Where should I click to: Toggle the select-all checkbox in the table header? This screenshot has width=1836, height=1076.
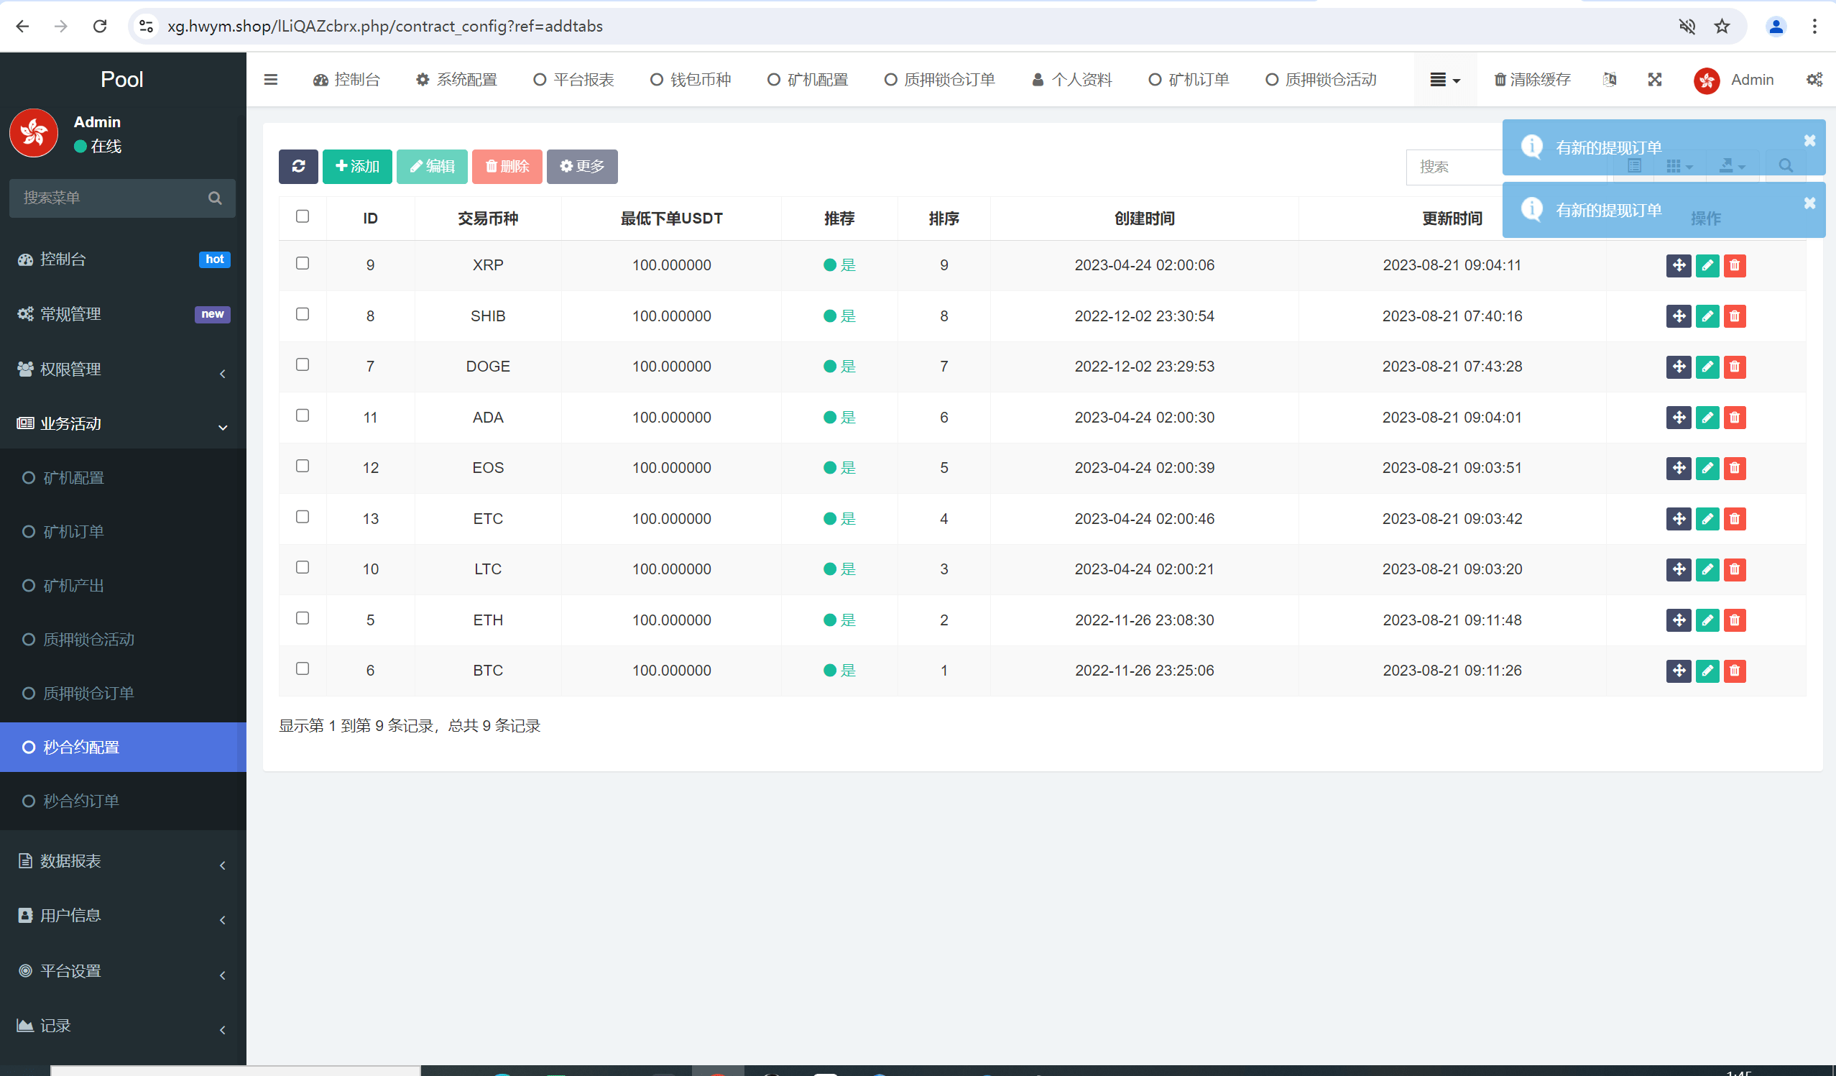(303, 216)
